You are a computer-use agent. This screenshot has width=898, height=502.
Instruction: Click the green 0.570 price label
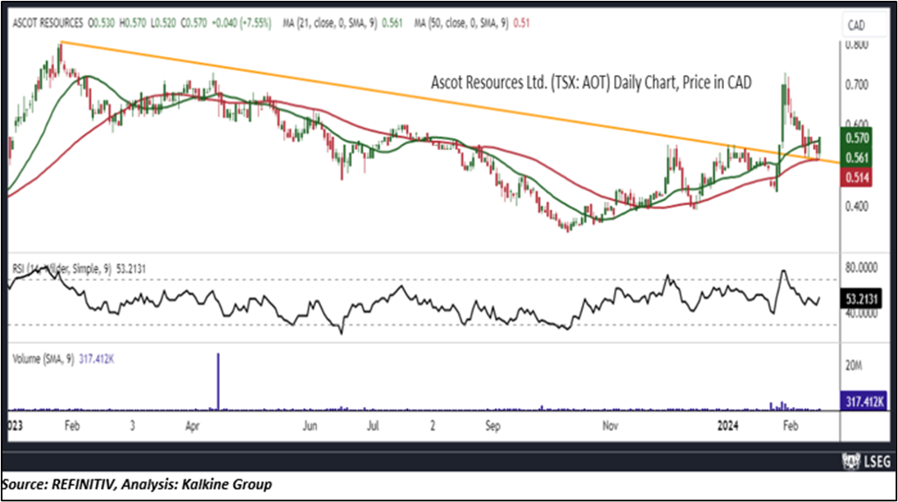coord(857,137)
